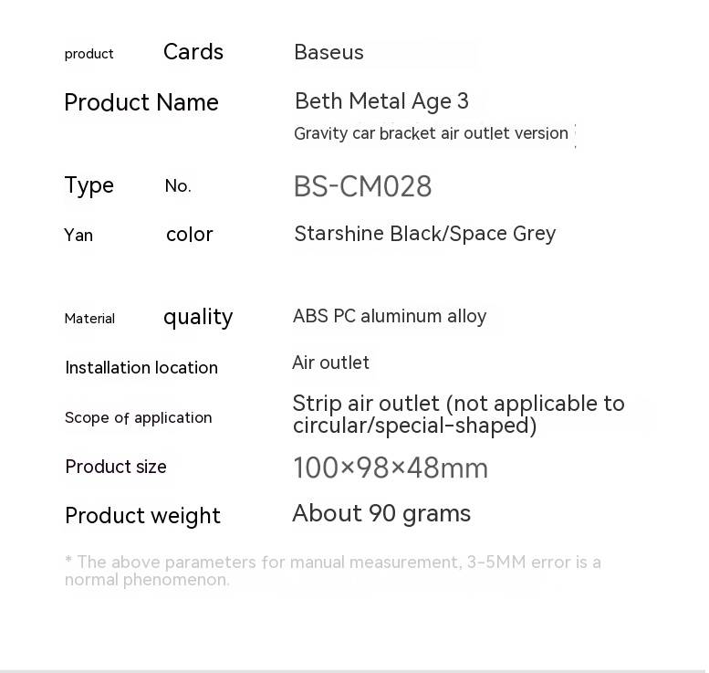Select the model number BS-CM028

coord(362,186)
